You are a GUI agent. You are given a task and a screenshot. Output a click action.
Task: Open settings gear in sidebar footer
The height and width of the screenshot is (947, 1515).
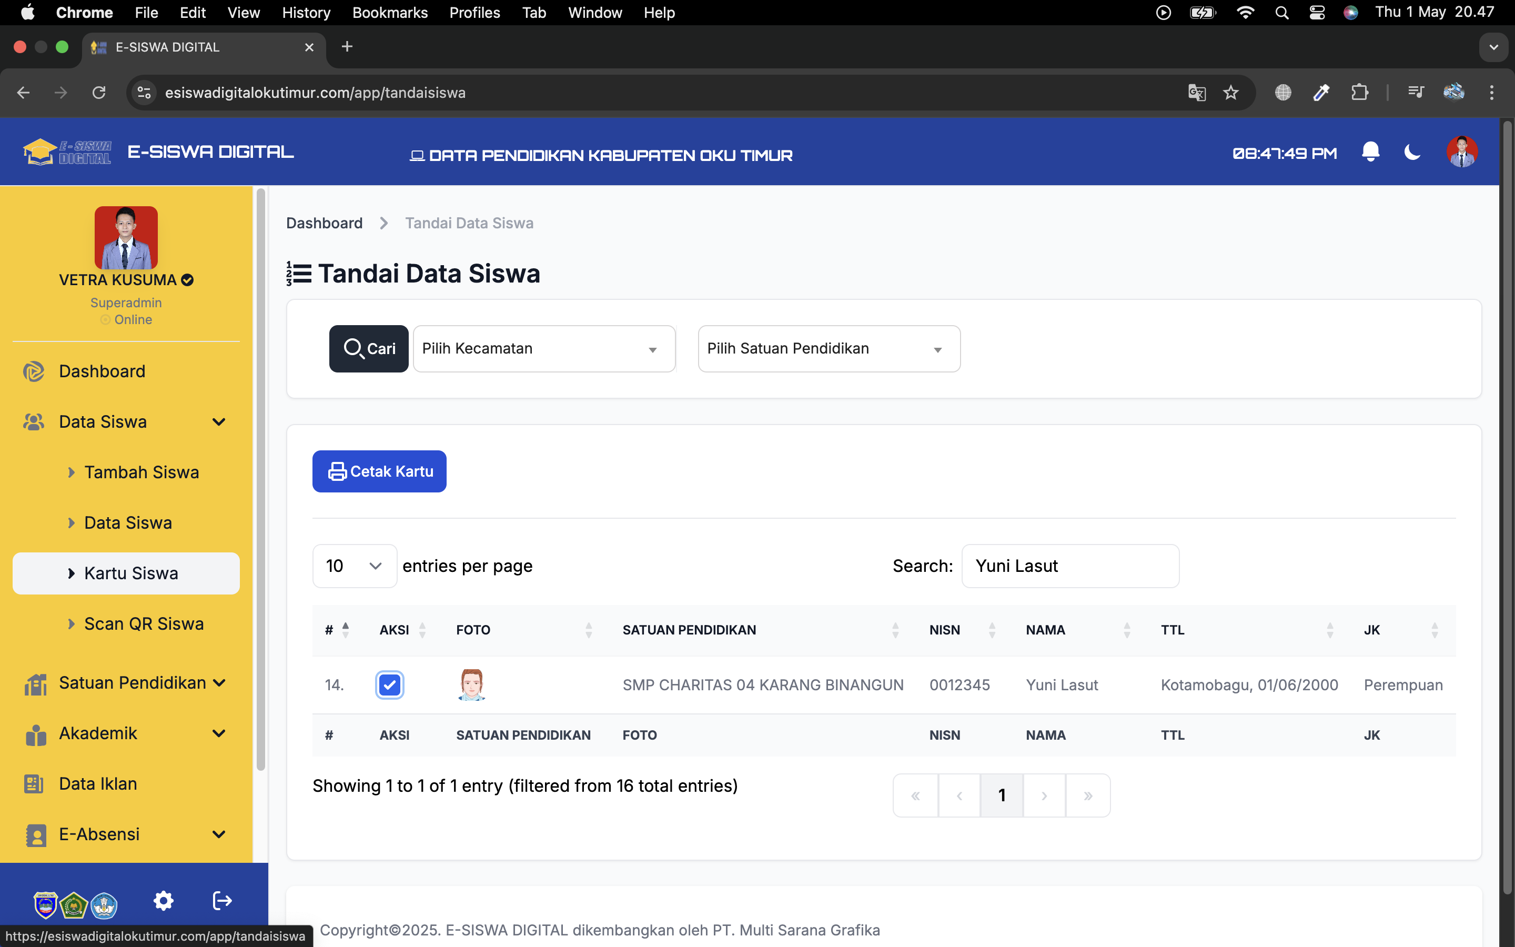(x=164, y=901)
